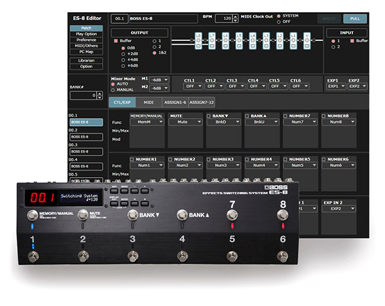Open the Librarian
This screenshot has height=306, width=385.
86,60
